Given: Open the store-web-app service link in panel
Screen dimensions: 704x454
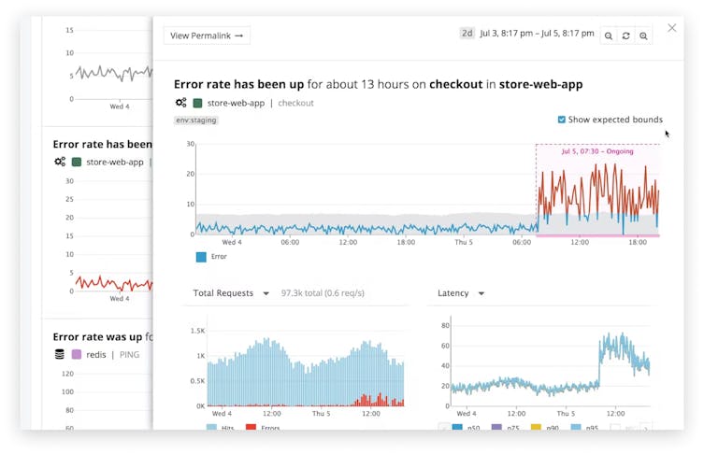Looking at the screenshot, I should (236, 103).
